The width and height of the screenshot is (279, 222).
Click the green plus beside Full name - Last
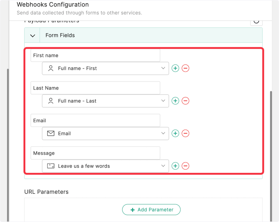click(175, 101)
